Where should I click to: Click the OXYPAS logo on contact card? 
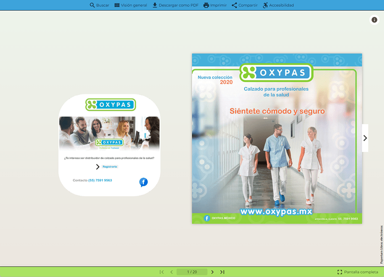(x=110, y=105)
